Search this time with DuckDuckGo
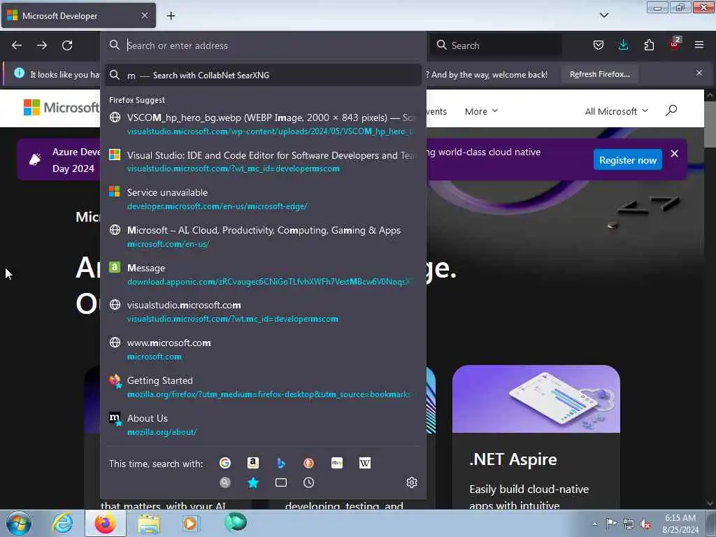Image resolution: width=716 pixels, height=537 pixels. [308, 463]
